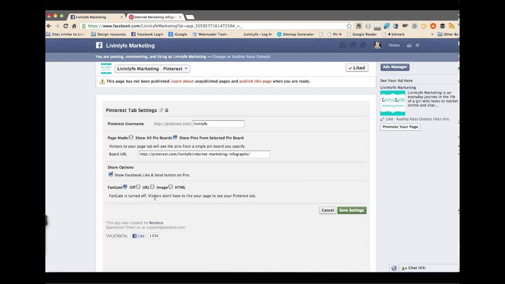
Task: Open Facebook friend requests icon
Action: 342,45
